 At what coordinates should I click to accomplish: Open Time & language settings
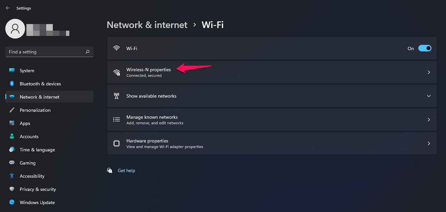[37, 149]
